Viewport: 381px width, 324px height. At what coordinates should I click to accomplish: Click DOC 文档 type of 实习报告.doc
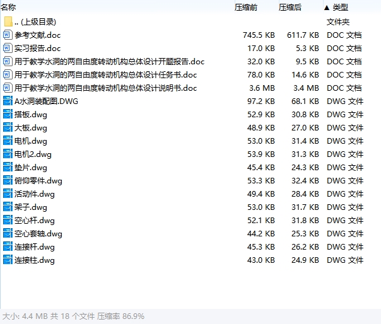[x=344, y=49]
